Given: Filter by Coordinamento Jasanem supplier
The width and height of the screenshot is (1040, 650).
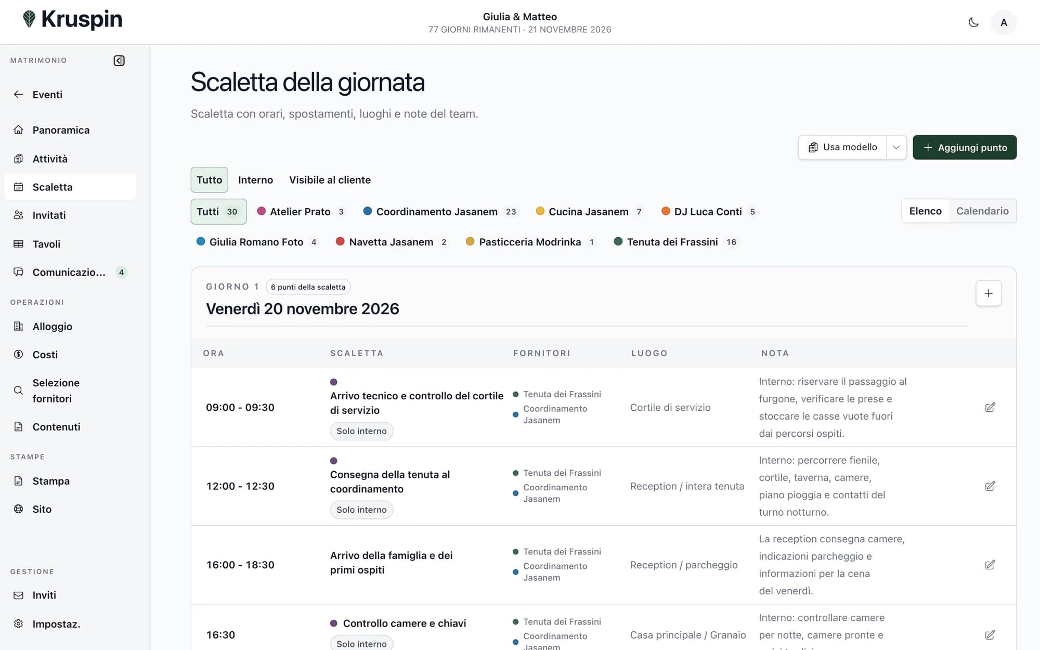Looking at the screenshot, I should point(440,212).
